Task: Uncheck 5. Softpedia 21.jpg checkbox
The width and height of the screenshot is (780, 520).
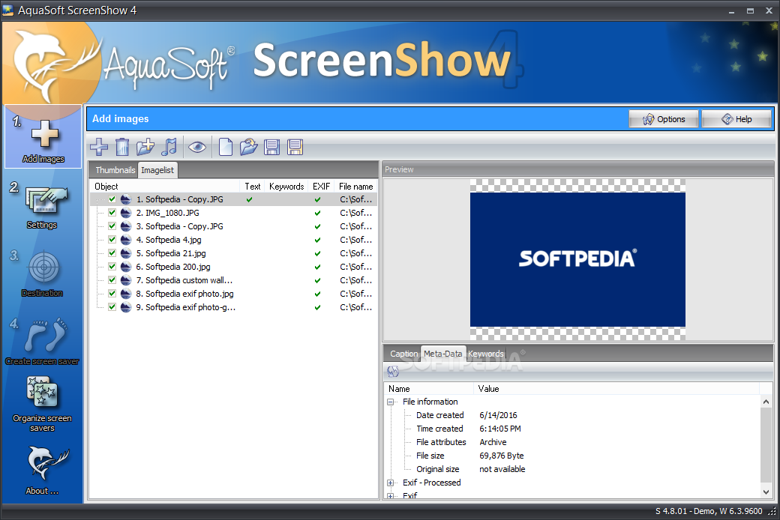Action: (x=112, y=253)
